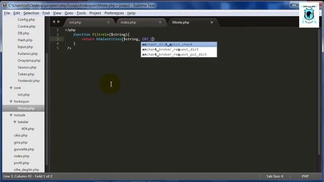Click line number 1 in gutter
Image resolution: width=324 pixels, height=182 pixels.
tap(58, 30)
